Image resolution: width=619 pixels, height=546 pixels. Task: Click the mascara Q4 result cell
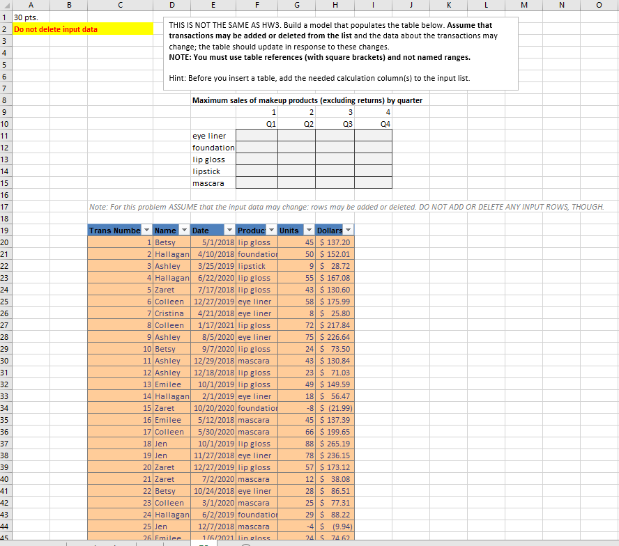click(374, 183)
